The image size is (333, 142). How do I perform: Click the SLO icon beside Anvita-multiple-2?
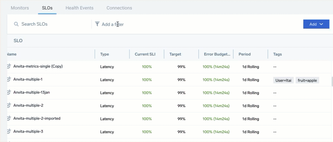[9, 106]
